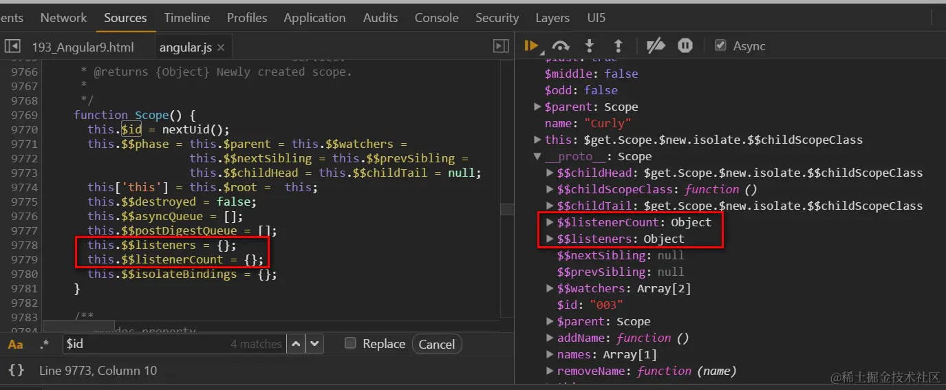
Task: Open the UI5 tab
Action: click(596, 18)
